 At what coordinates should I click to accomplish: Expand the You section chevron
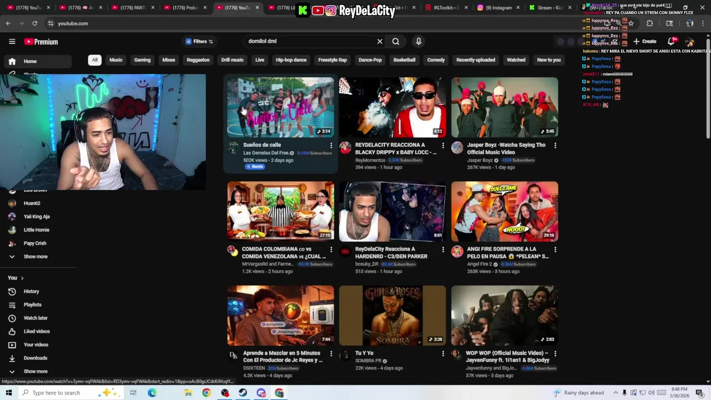[x=22, y=278]
